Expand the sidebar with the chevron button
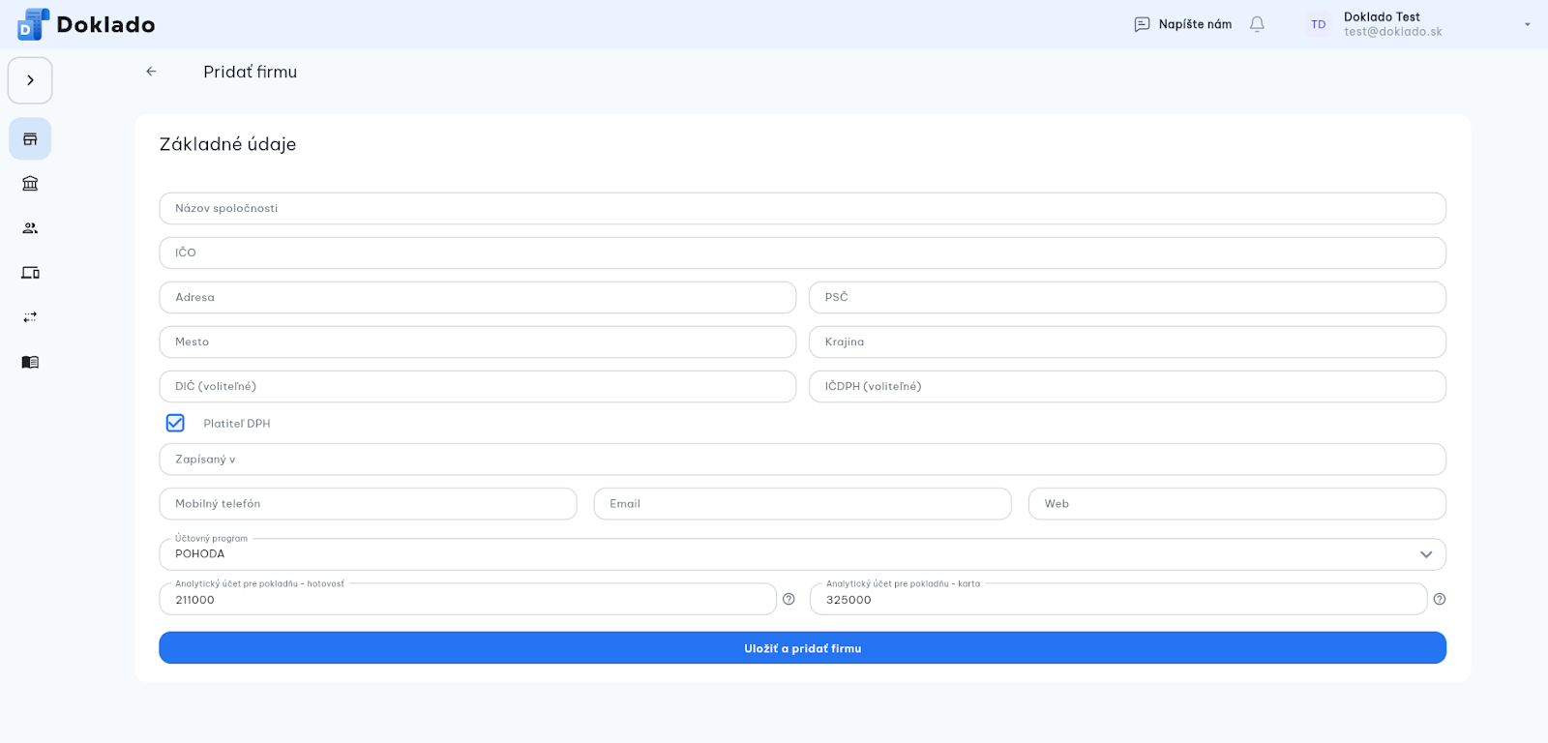The width and height of the screenshot is (1548, 743). [30, 80]
